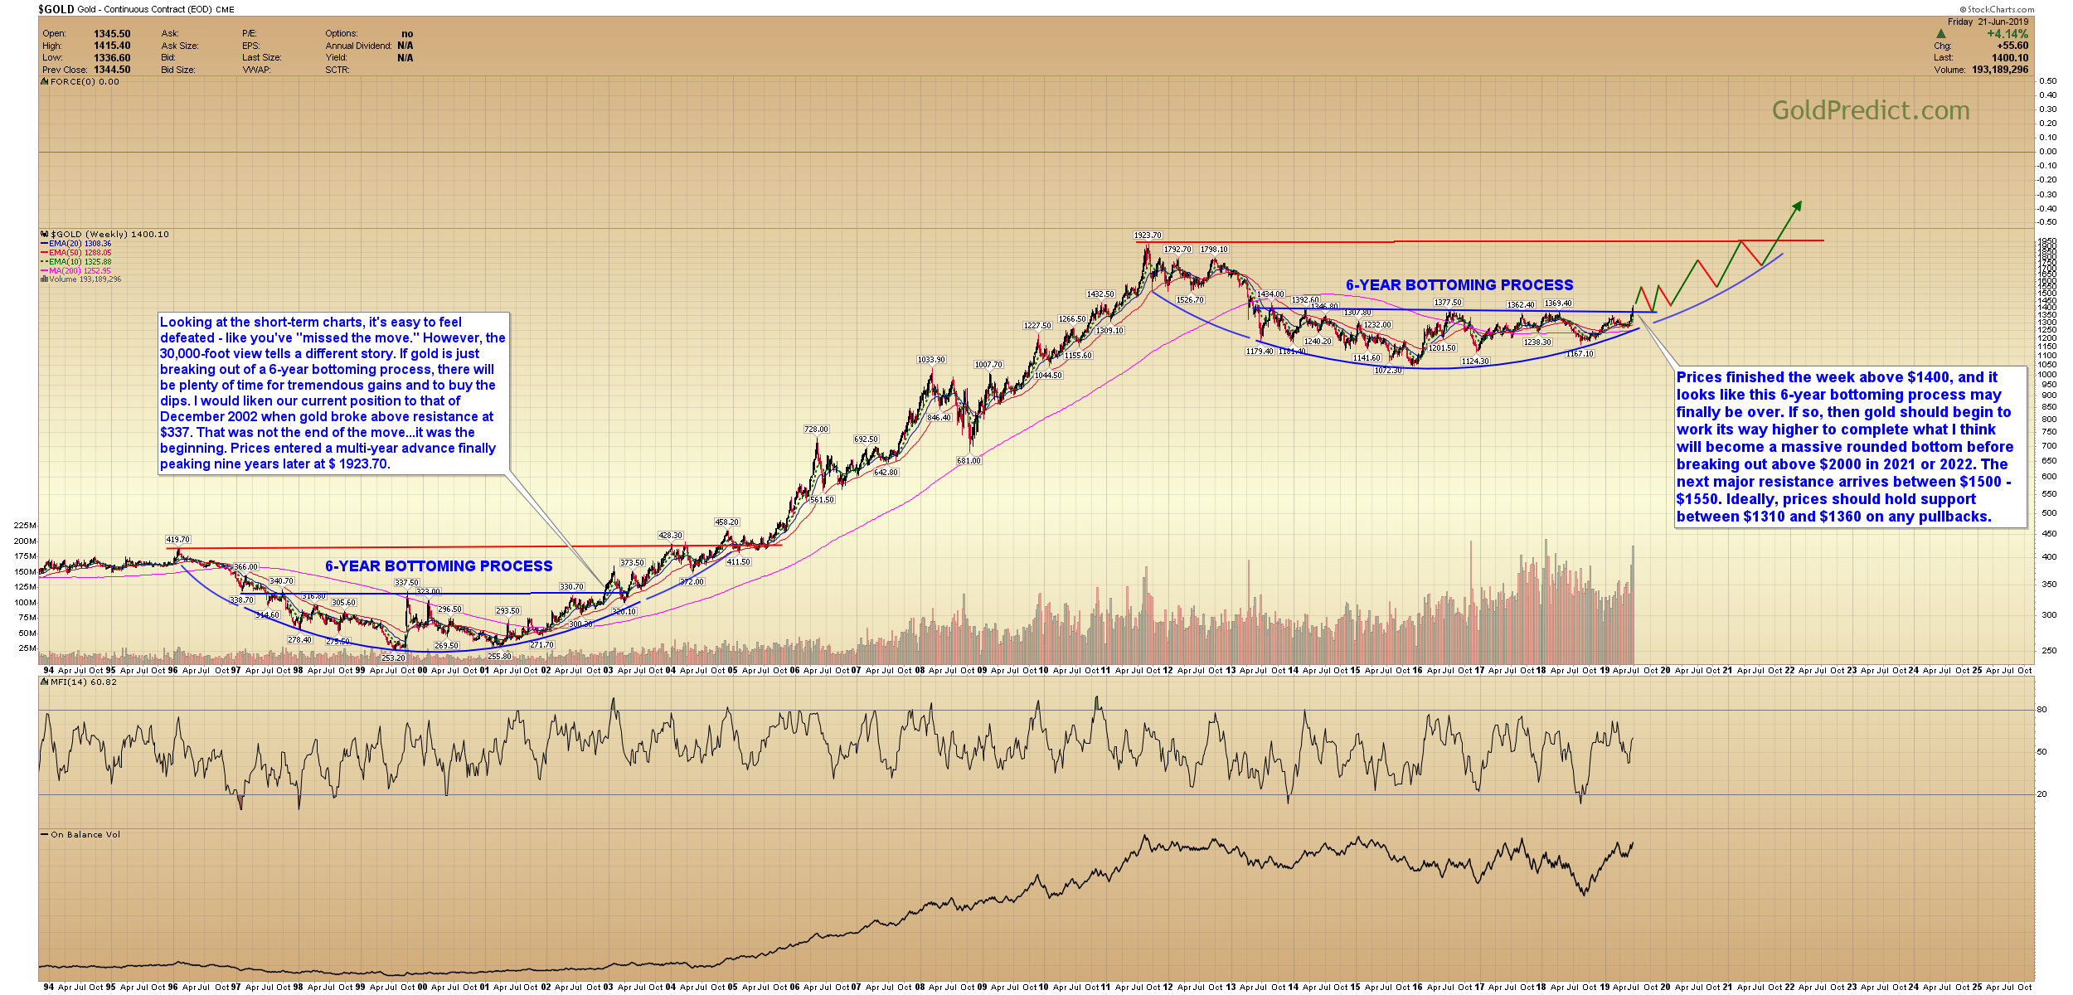Click the Yield N/A value
2073x995 pixels.
click(405, 58)
